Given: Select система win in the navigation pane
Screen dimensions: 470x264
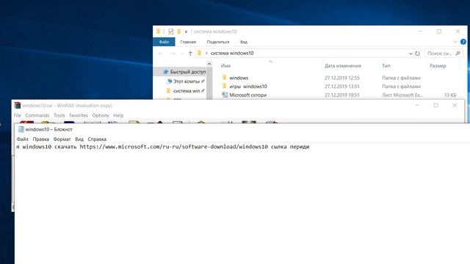Looking at the screenshot, I should click(186, 91).
